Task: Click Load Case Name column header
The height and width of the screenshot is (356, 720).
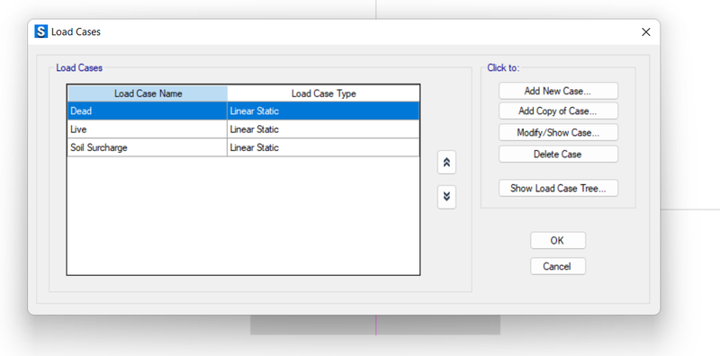Action: pyautogui.click(x=148, y=93)
